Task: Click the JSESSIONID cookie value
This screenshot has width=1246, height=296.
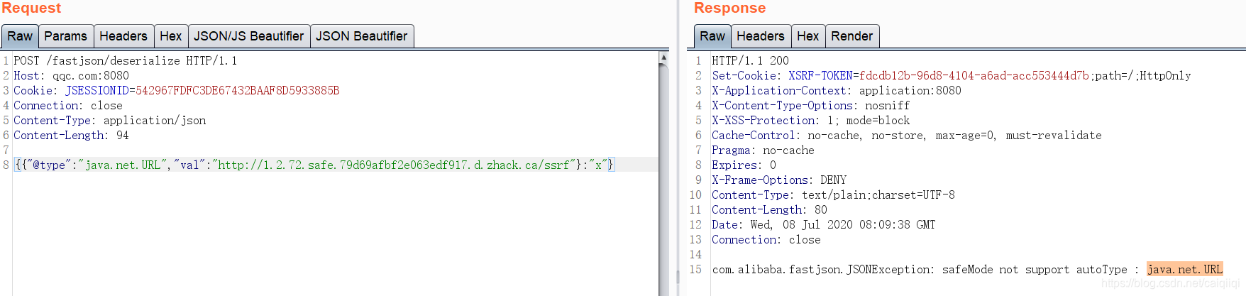Action: pos(238,91)
